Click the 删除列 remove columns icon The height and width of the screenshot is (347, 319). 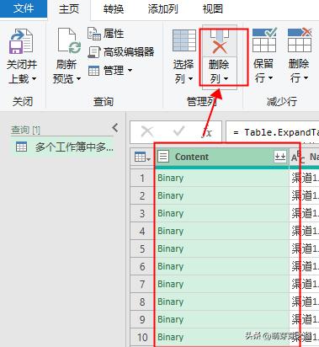220,42
